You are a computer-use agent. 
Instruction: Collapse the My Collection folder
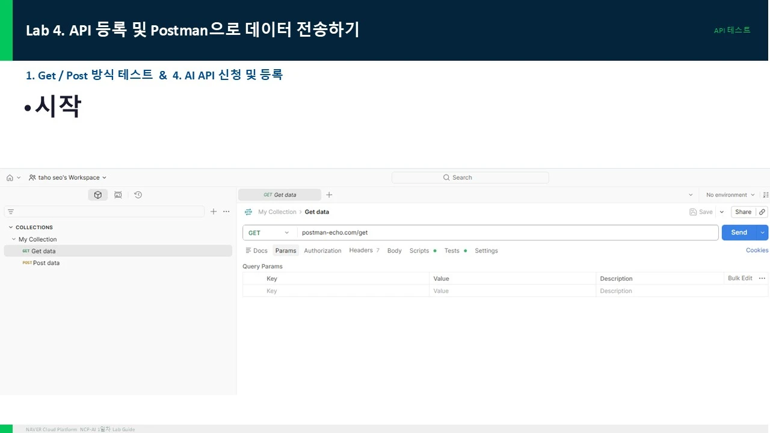pyautogui.click(x=14, y=239)
